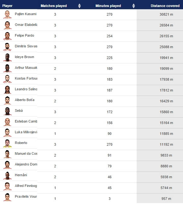
Task: Click Sebá's player photo
Action: [x=7, y=111]
